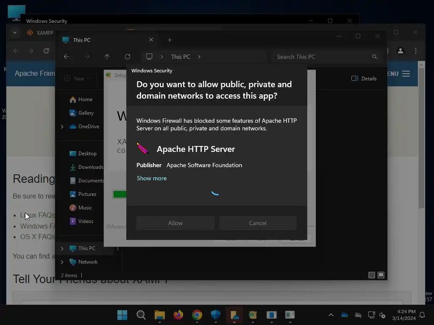
Task: Expand the chevron before This PC breadcrumb
Action: [162, 57]
